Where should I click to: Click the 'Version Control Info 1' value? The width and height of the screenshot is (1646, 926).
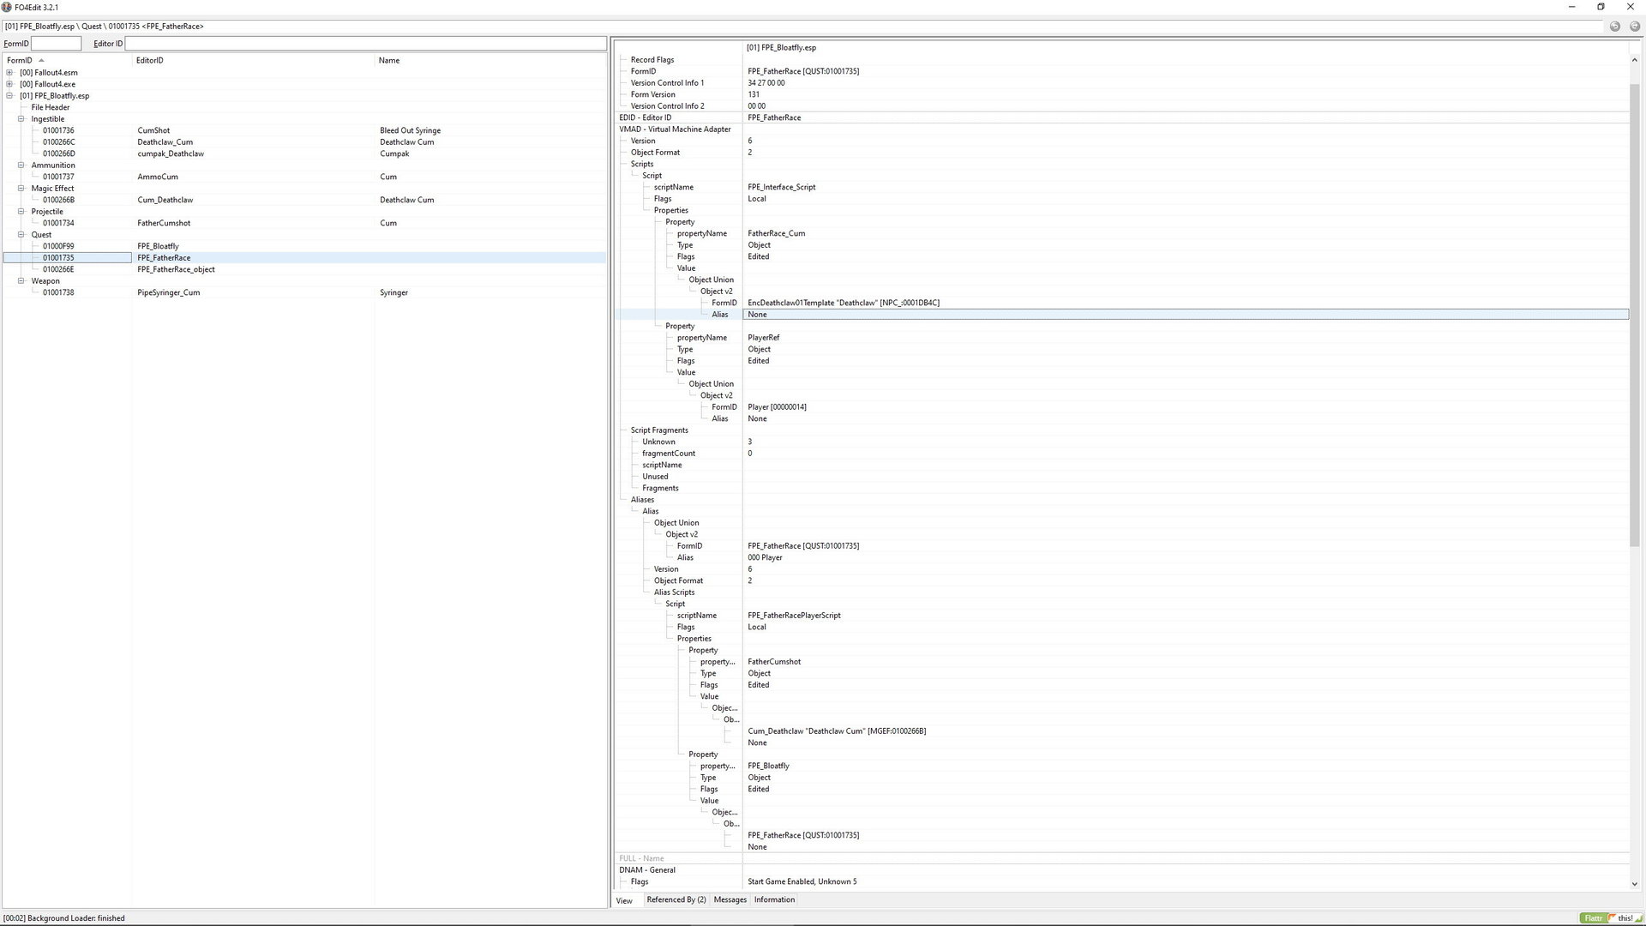coord(766,83)
